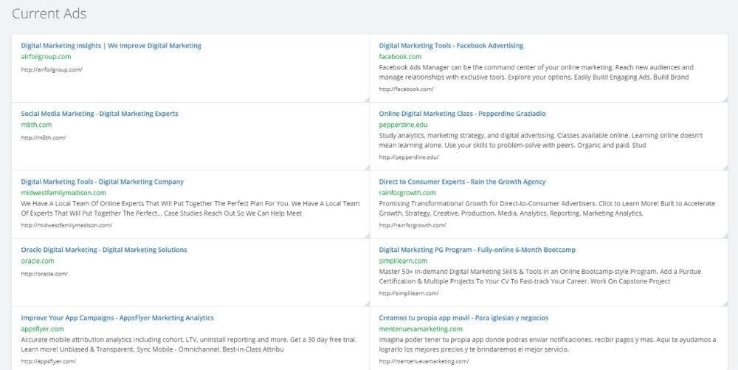
Task: Click the Current Ads section heading
Action: [49, 13]
